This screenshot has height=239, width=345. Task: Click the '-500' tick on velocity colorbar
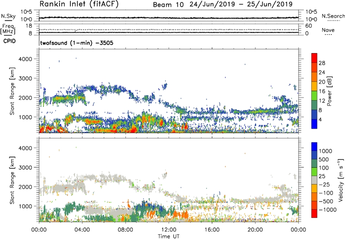pos(326,201)
